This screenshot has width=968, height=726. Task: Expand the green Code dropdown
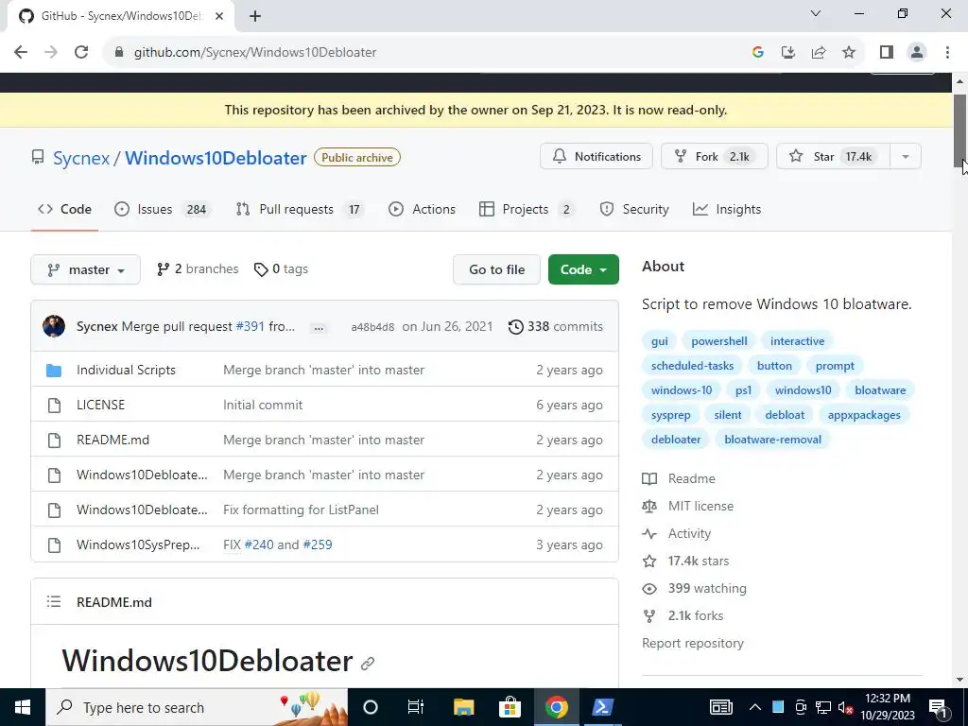(583, 269)
